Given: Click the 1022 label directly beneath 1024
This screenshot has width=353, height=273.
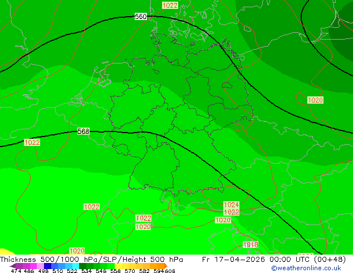Looking at the screenshot, I should pos(231,212).
